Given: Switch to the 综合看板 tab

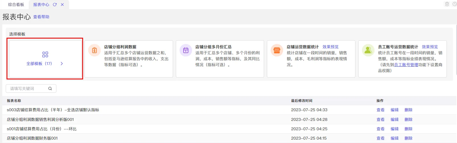Looking at the screenshot, I should click(16, 5).
